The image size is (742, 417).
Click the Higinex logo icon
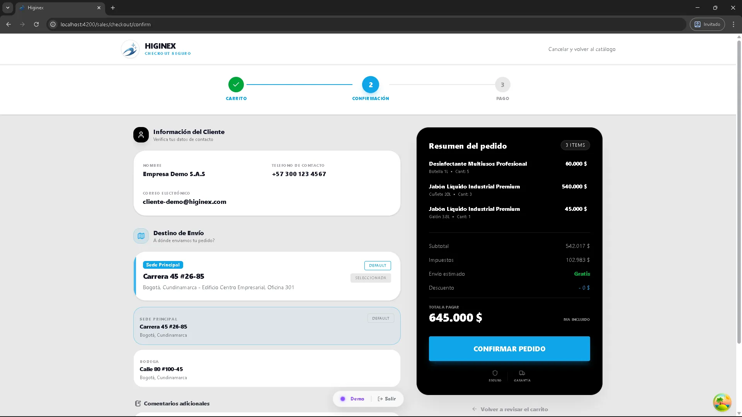click(130, 49)
